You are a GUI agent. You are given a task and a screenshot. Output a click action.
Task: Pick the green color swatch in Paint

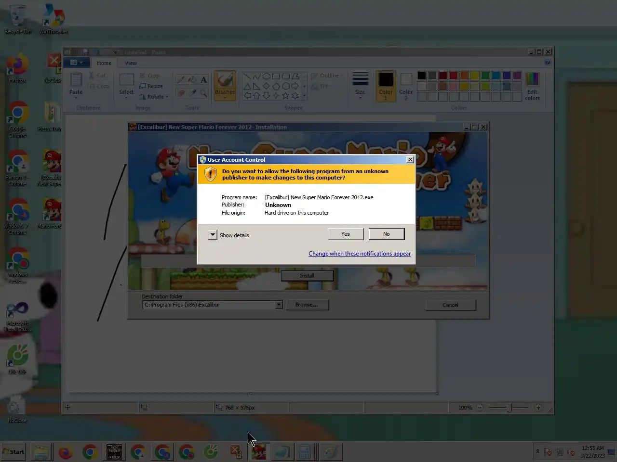tap(485, 76)
